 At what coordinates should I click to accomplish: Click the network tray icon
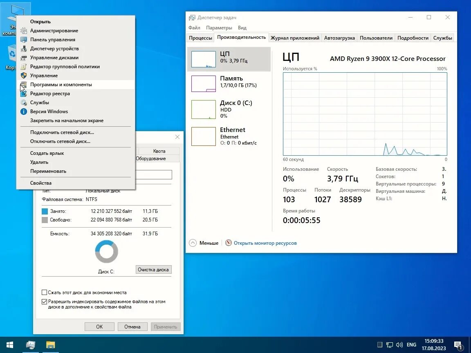click(389, 344)
